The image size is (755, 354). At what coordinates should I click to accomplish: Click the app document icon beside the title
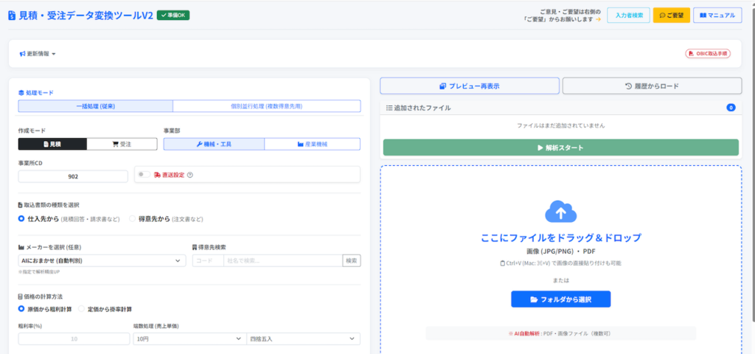[x=12, y=15]
